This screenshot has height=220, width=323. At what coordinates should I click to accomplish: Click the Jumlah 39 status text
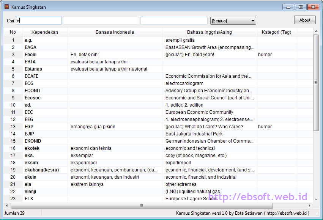(14, 213)
